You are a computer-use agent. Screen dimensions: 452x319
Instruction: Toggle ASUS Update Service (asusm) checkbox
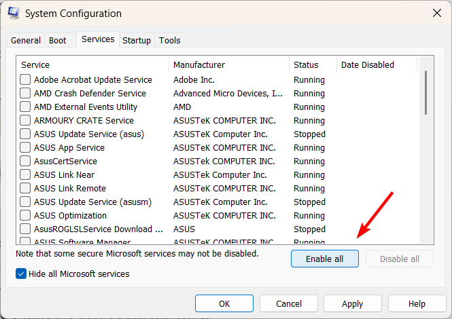coord(25,202)
